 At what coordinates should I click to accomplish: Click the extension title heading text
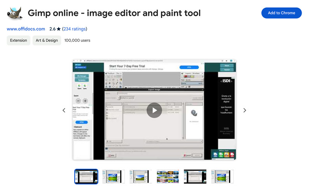(x=114, y=13)
